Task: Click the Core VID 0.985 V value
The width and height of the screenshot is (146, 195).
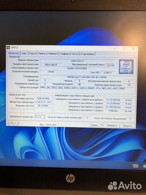Action: click(107, 73)
